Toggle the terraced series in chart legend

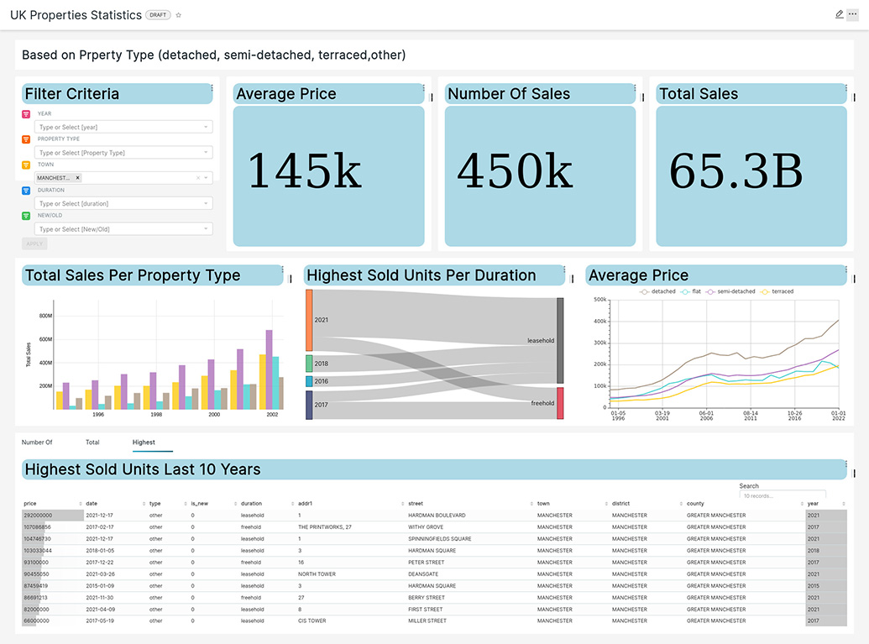777,291
